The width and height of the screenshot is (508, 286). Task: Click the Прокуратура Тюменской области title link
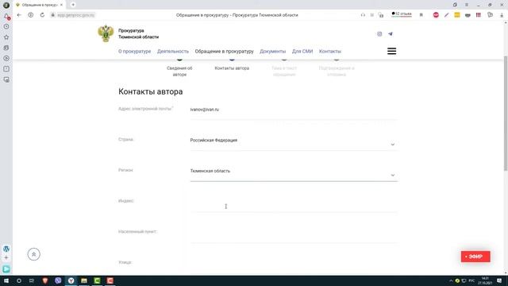(x=138, y=33)
